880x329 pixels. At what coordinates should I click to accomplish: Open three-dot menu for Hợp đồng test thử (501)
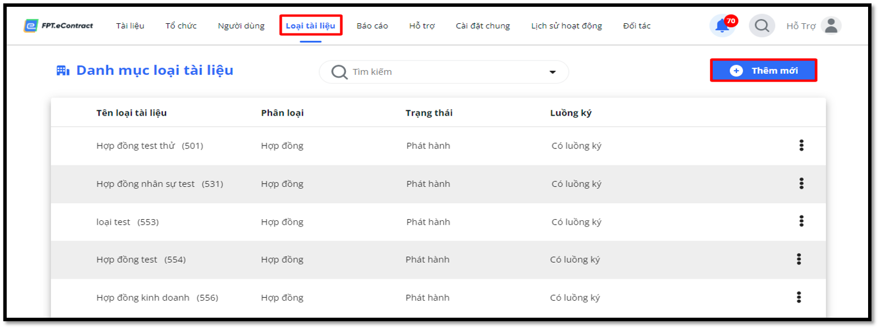pyautogui.click(x=801, y=146)
